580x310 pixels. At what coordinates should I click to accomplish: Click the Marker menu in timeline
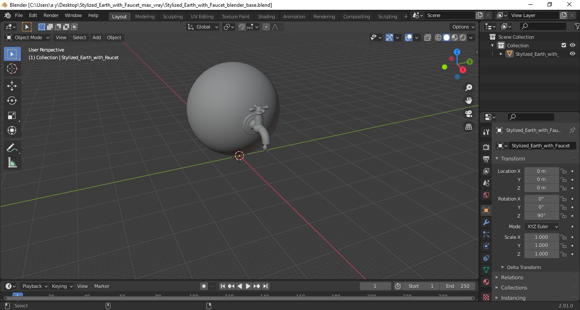point(102,286)
